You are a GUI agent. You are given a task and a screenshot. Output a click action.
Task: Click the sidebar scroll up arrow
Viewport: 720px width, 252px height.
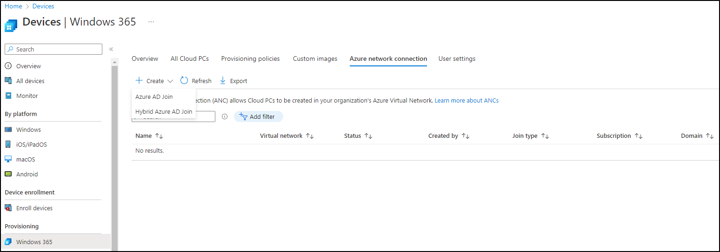click(x=115, y=62)
